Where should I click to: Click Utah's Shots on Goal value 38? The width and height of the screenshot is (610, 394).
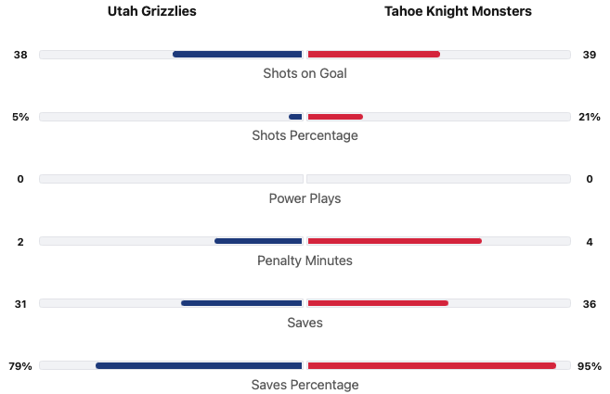[20, 55]
